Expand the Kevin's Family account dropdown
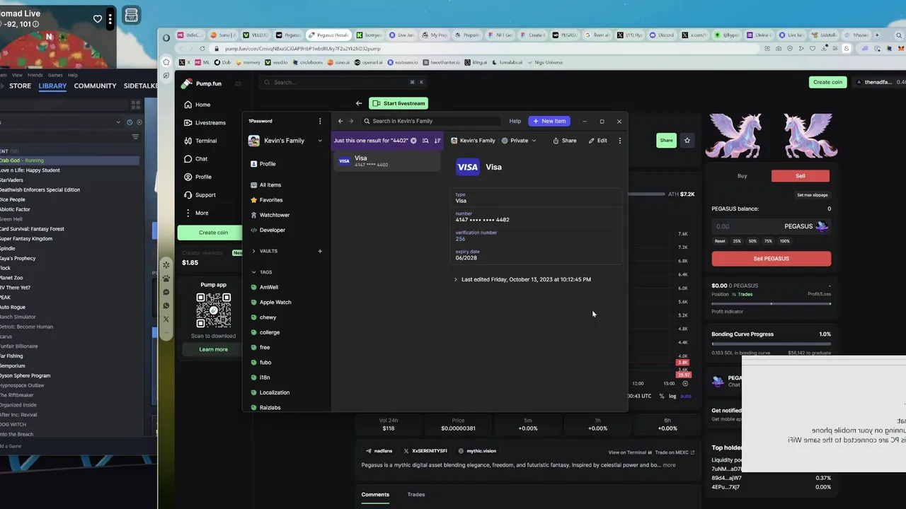This screenshot has height=509, width=906. point(285,141)
